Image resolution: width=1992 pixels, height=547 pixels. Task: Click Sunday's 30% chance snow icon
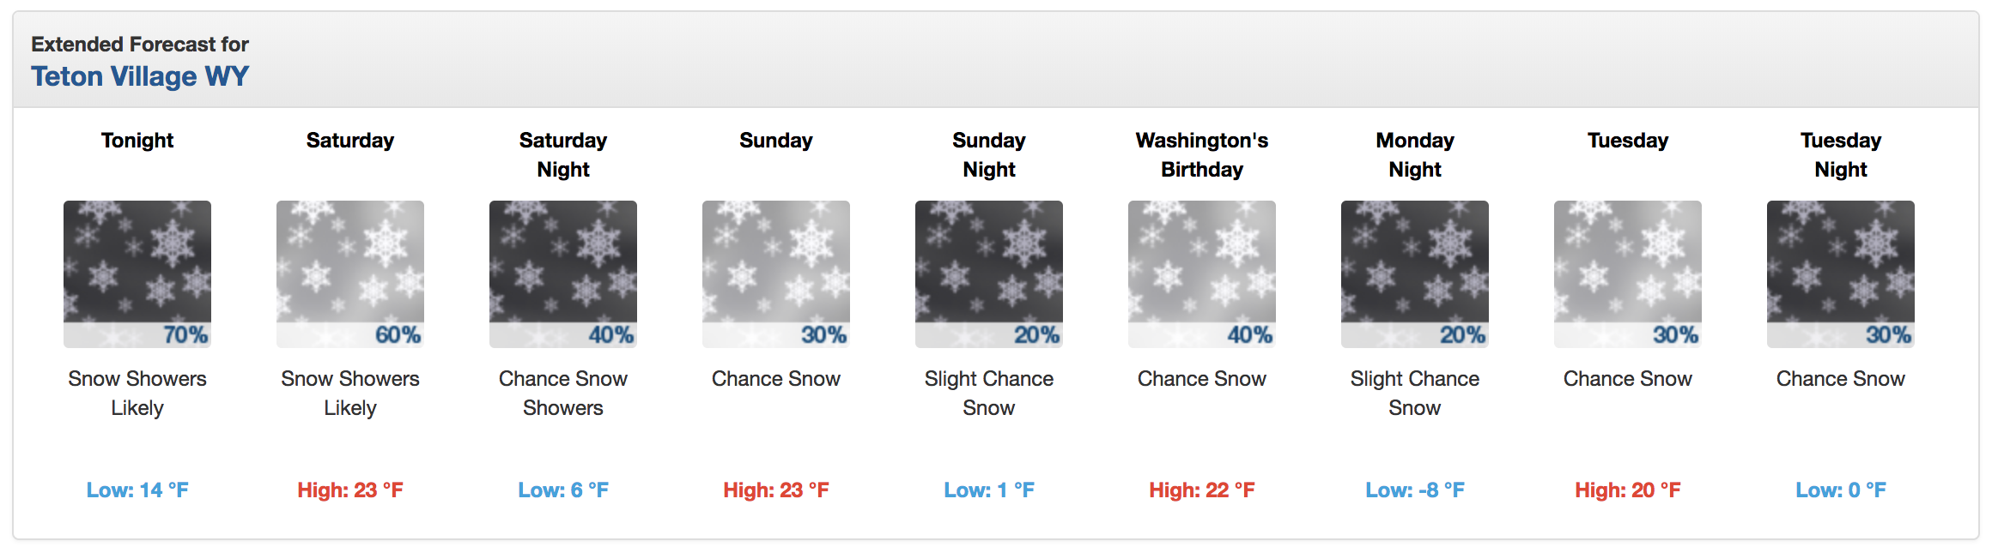pos(776,274)
